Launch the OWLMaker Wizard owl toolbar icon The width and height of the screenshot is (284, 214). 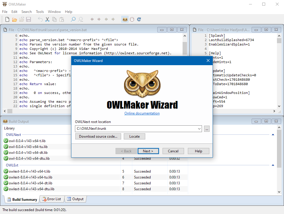tap(125, 19)
